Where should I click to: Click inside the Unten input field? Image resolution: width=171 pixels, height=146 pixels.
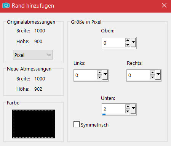(113, 109)
